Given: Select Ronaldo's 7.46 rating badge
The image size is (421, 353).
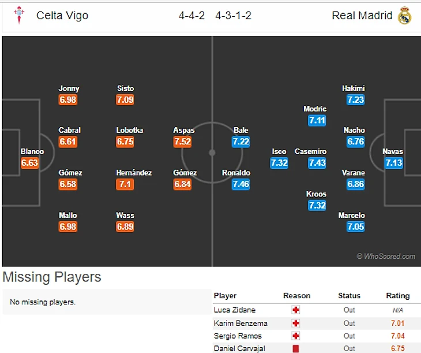Looking at the screenshot, I should click(x=240, y=184).
